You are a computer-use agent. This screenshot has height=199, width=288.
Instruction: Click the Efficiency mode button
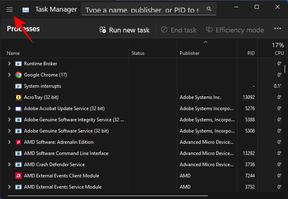[x=235, y=30]
